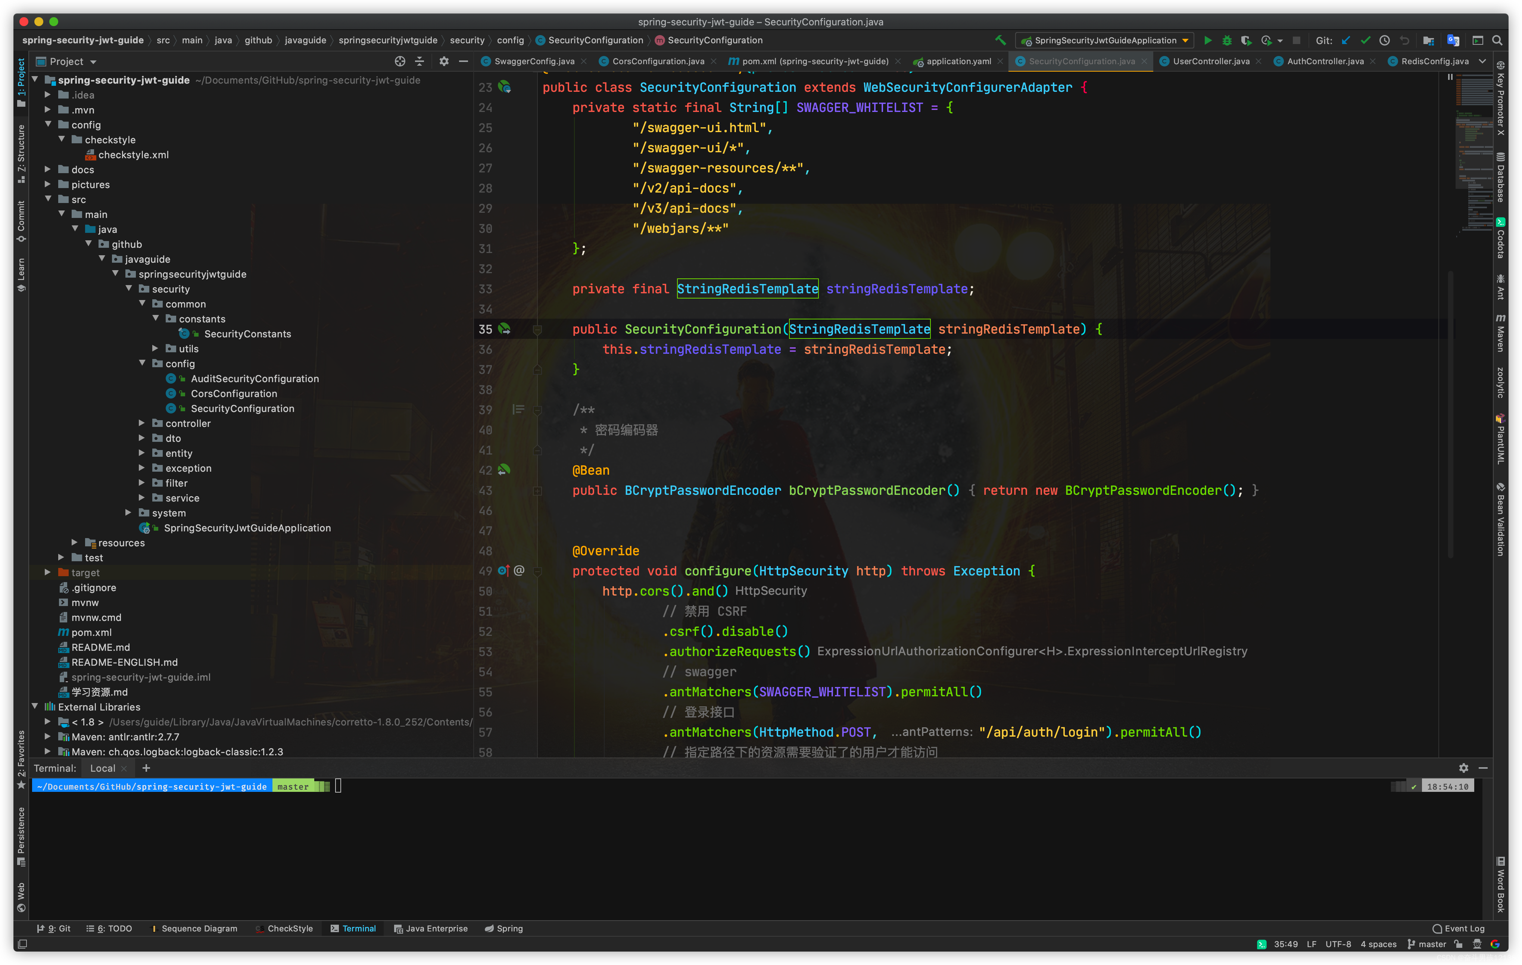The height and width of the screenshot is (965, 1522).
Task: Toggle the Terminal tool window button
Action: coord(353,928)
